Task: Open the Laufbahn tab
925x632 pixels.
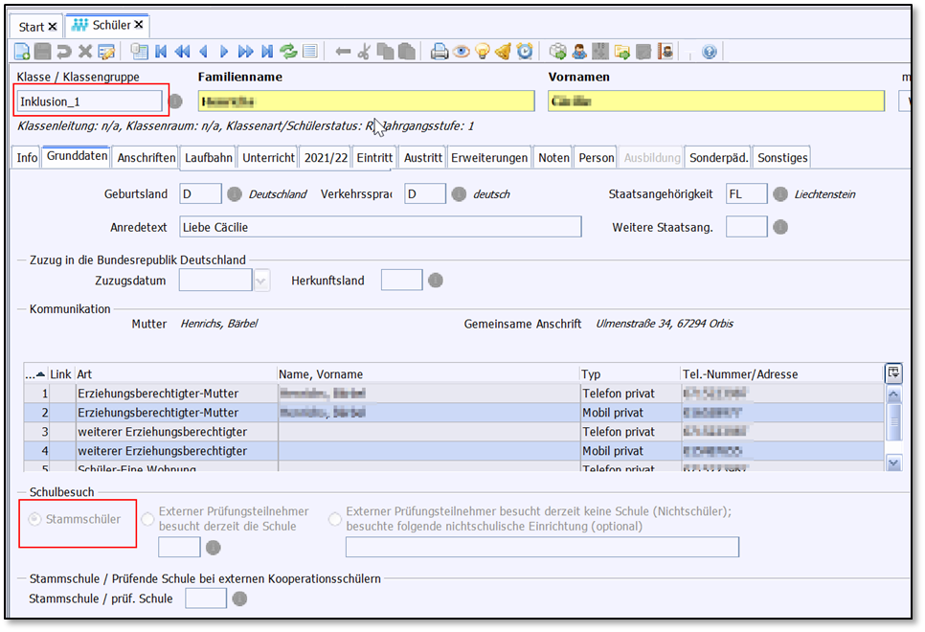Action: (x=209, y=158)
